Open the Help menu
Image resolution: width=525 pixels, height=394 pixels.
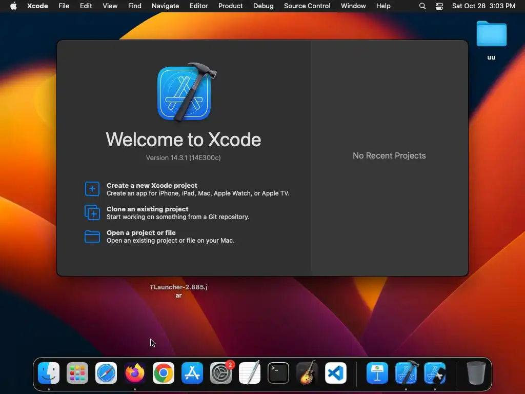pos(383,6)
